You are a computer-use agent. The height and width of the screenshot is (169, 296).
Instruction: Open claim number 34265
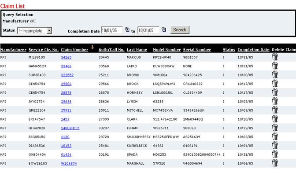click(x=66, y=57)
